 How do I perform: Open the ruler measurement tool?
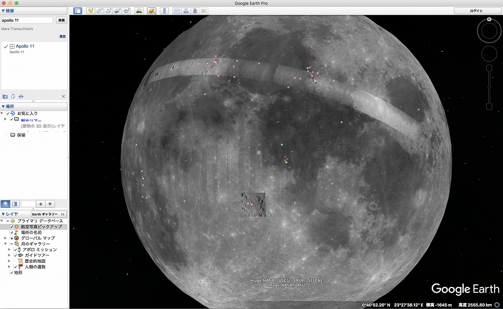tap(164, 11)
